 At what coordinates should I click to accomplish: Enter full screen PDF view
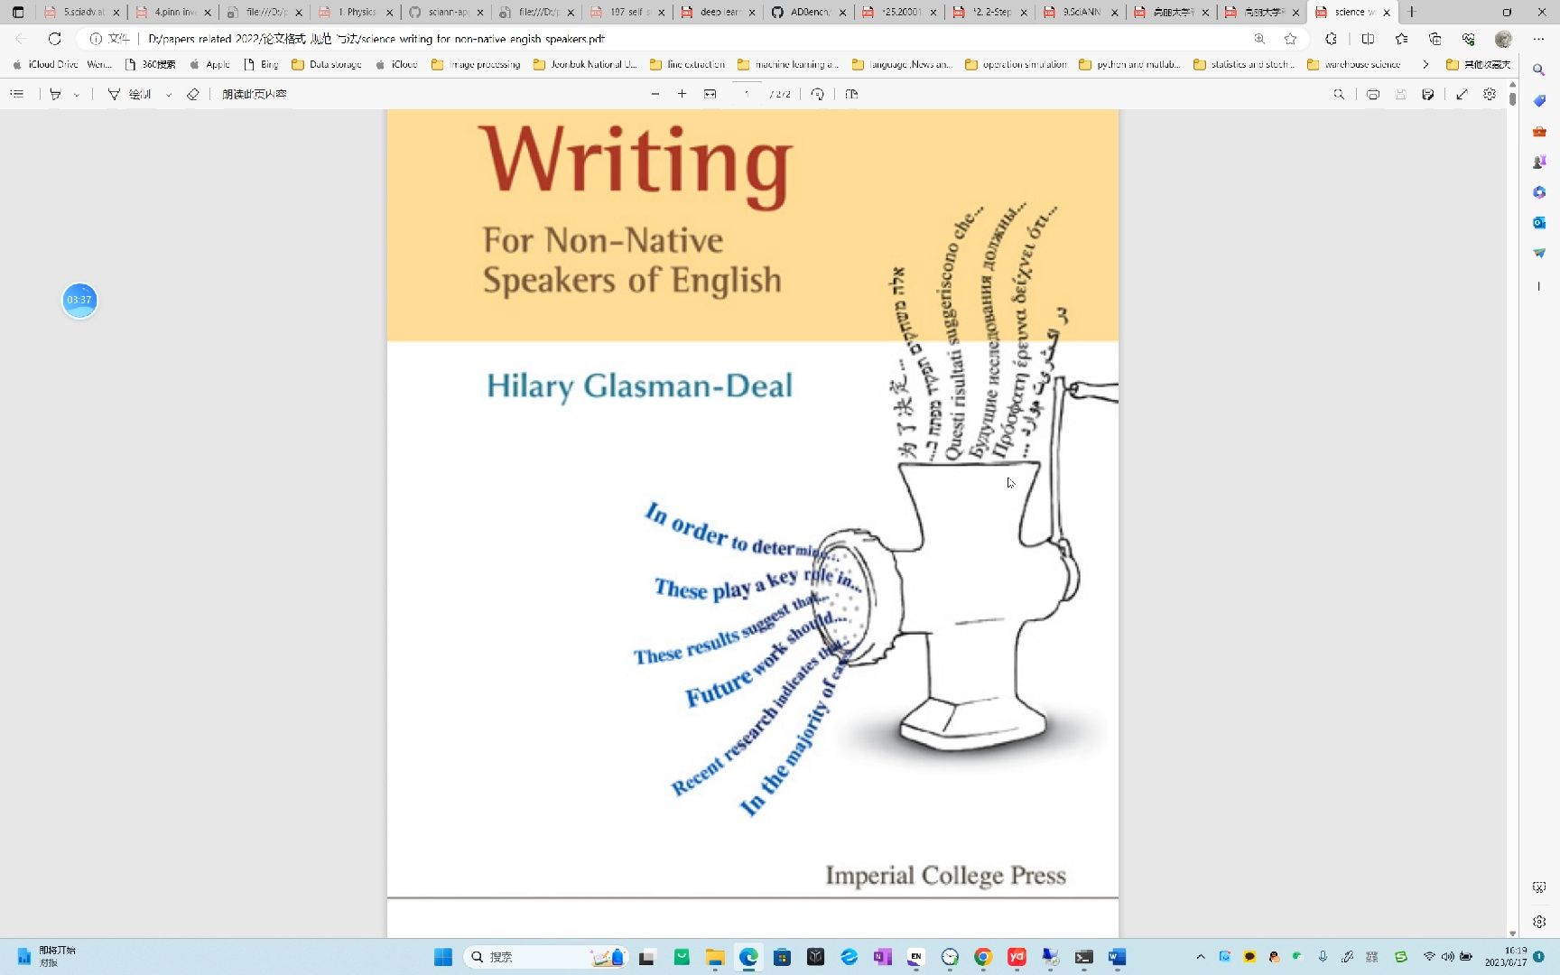point(1462,94)
